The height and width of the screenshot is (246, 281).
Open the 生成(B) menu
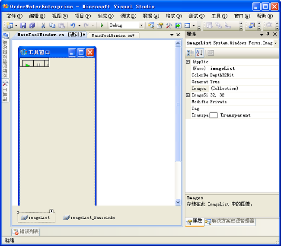[105, 16]
